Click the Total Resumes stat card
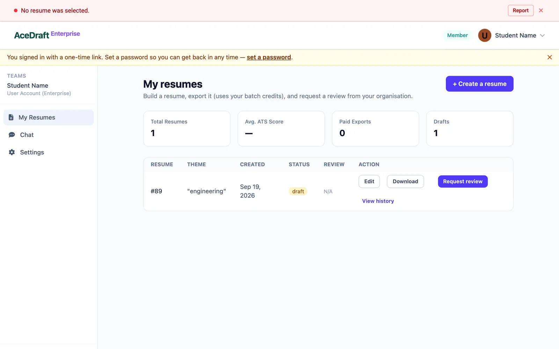This screenshot has width=559, height=349. tap(187, 129)
